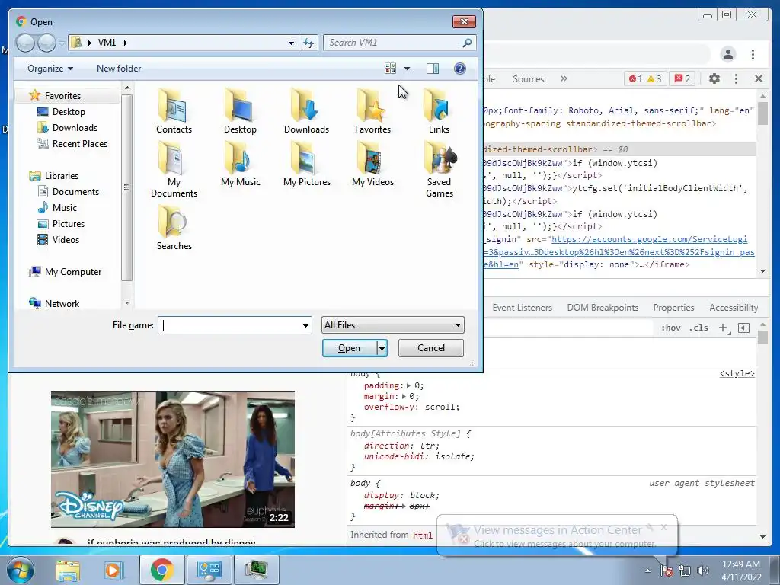Viewport: 780px width, 585px height.
Task: Click the red errors count badge
Action: [636, 78]
